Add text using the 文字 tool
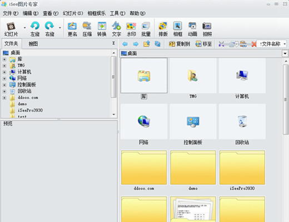The height and width of the screenshot is (222, 289). point(116,29)
